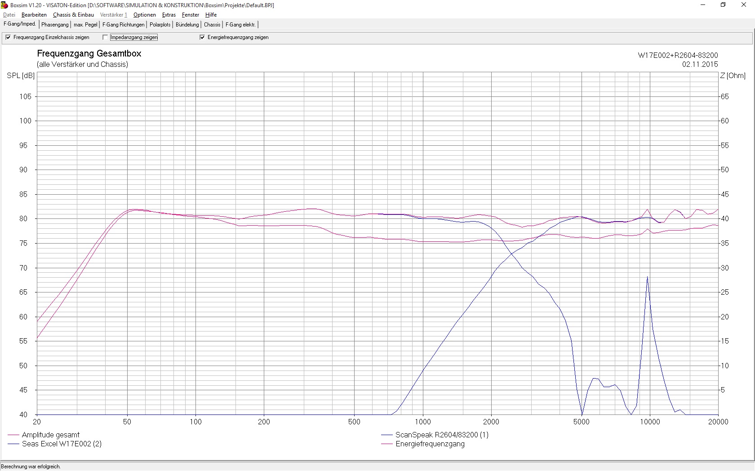Enable the Impedanzgang zeigen checkbox
The image size is (755, 471).
(105, 37)
